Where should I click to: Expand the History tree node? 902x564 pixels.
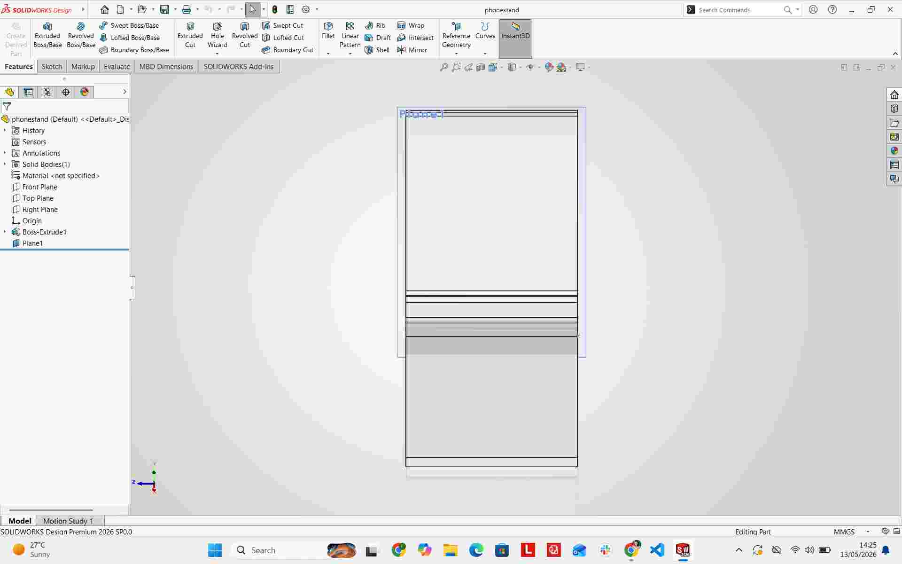[x=5, y=130]
